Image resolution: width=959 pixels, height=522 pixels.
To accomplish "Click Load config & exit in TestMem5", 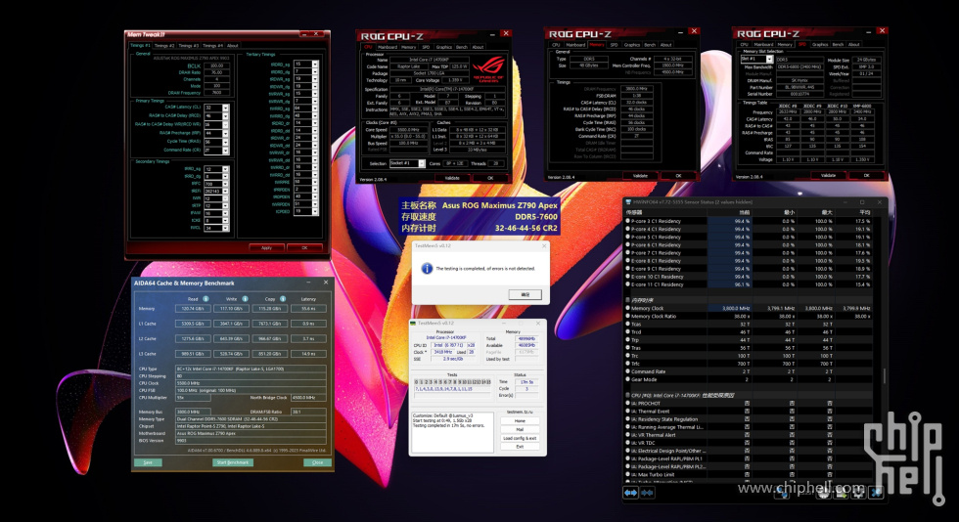I will [520, 438].
